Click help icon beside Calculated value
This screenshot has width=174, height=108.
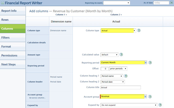click(x=121, y=55)
